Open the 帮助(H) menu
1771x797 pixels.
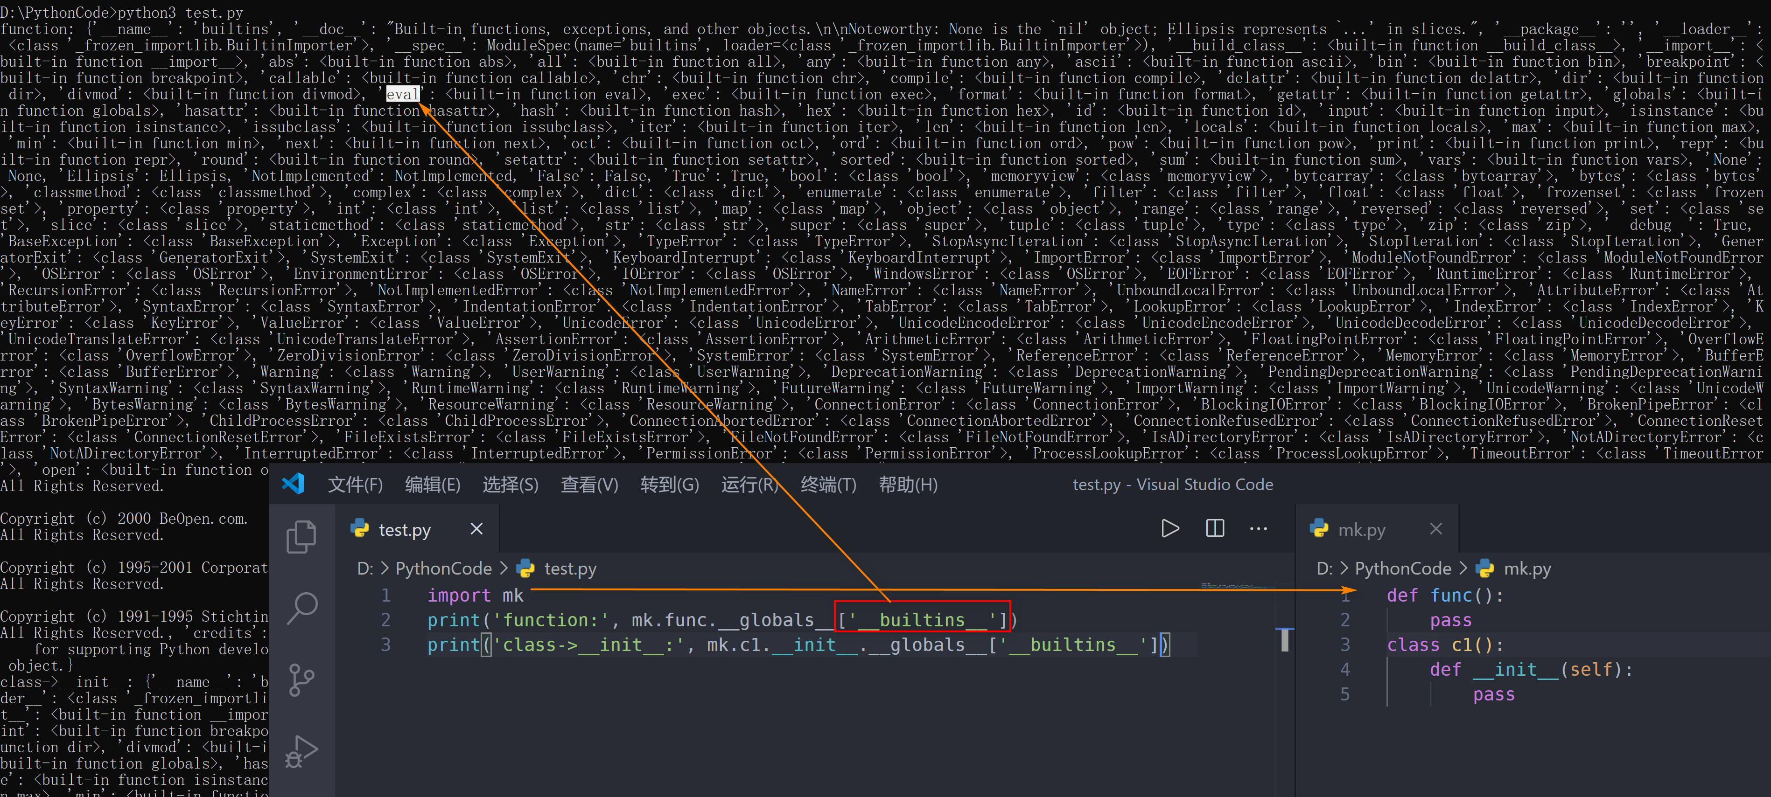click(x=908, y=485)
